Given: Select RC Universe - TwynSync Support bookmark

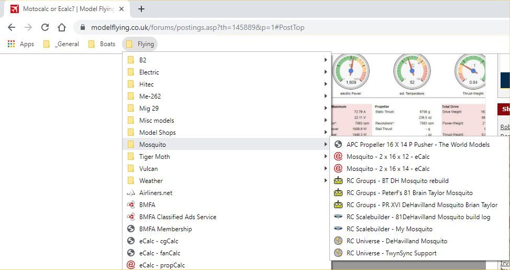Looking at the screenshot, I should [x=391, y=253].
